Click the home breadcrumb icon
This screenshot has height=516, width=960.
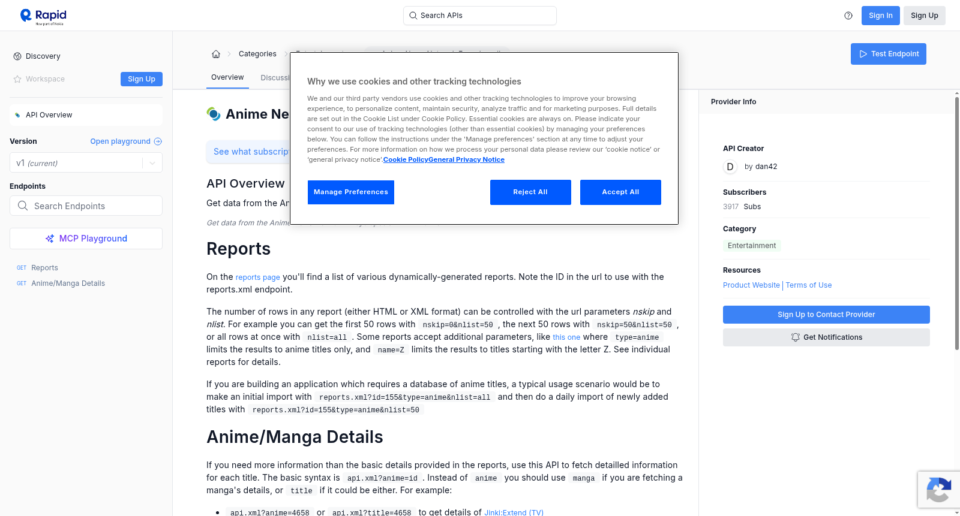(216, 54)
